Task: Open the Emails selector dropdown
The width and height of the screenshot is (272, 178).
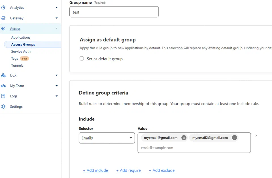Action: click(x=107, y=138)
